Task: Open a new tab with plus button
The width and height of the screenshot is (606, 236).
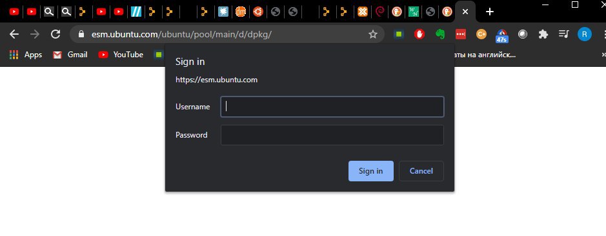Action: coord(490,12)
